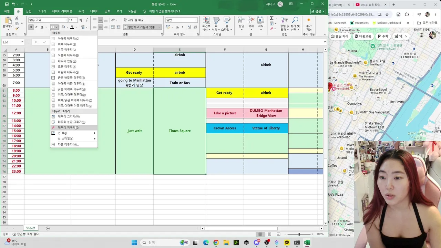This screenshot has height=248, width=441.
Task: Click the Save icon in Excel title bar
Action: 7,4
